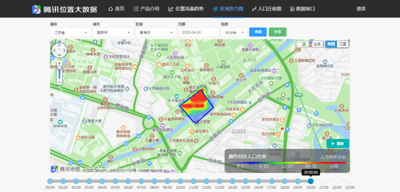Open 街景 street view mode

pyautogui.click(x=315, y=44)
